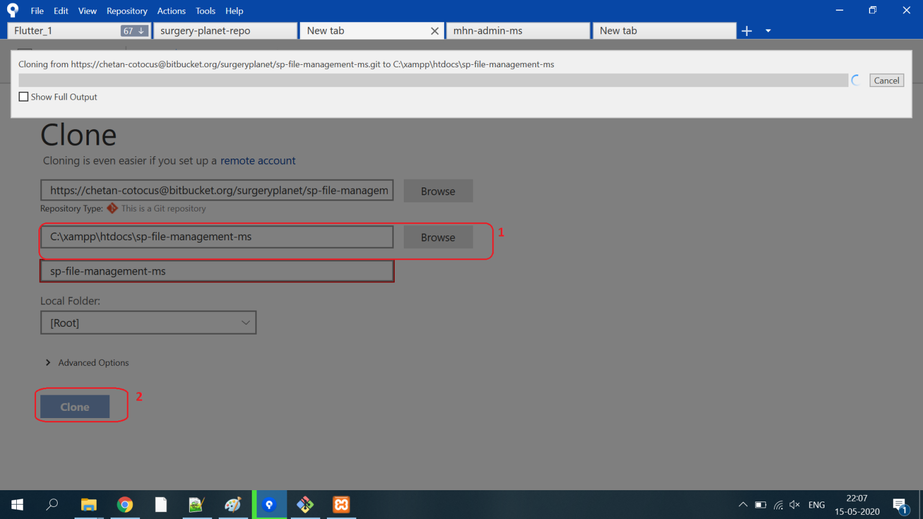Show hidden system tray icons

(x=743, y=505)
